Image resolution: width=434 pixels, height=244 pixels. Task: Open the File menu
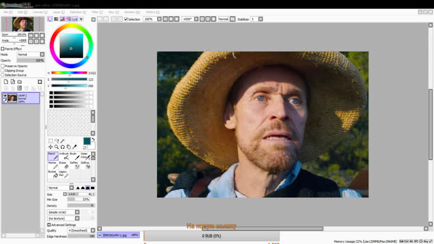coord(8,12)
